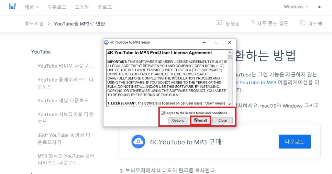Viewport: 332px width, 174px height.
Task: Select the 4K YouTube to MP3 구매 text
Action: (186, 142)
